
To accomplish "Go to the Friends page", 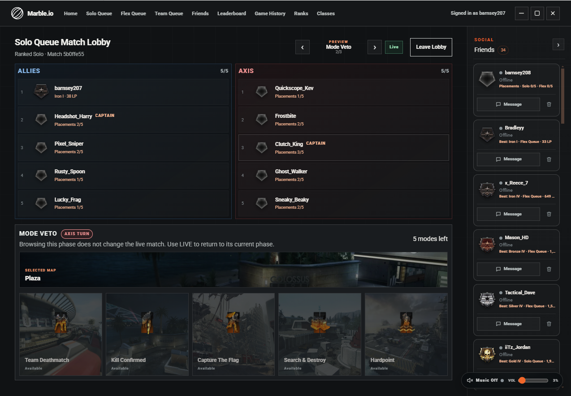I will point(200,13).
